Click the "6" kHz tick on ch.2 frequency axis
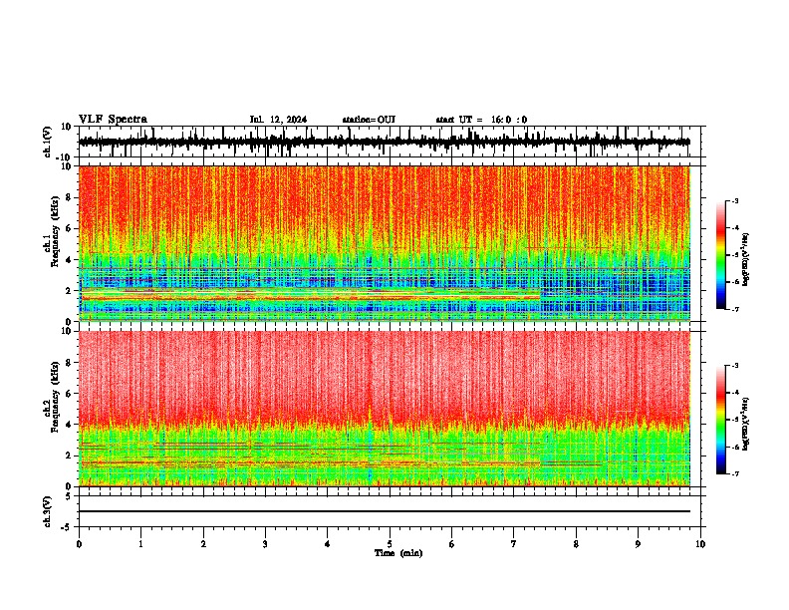This screenshot has height=610, width=789. 69,393
